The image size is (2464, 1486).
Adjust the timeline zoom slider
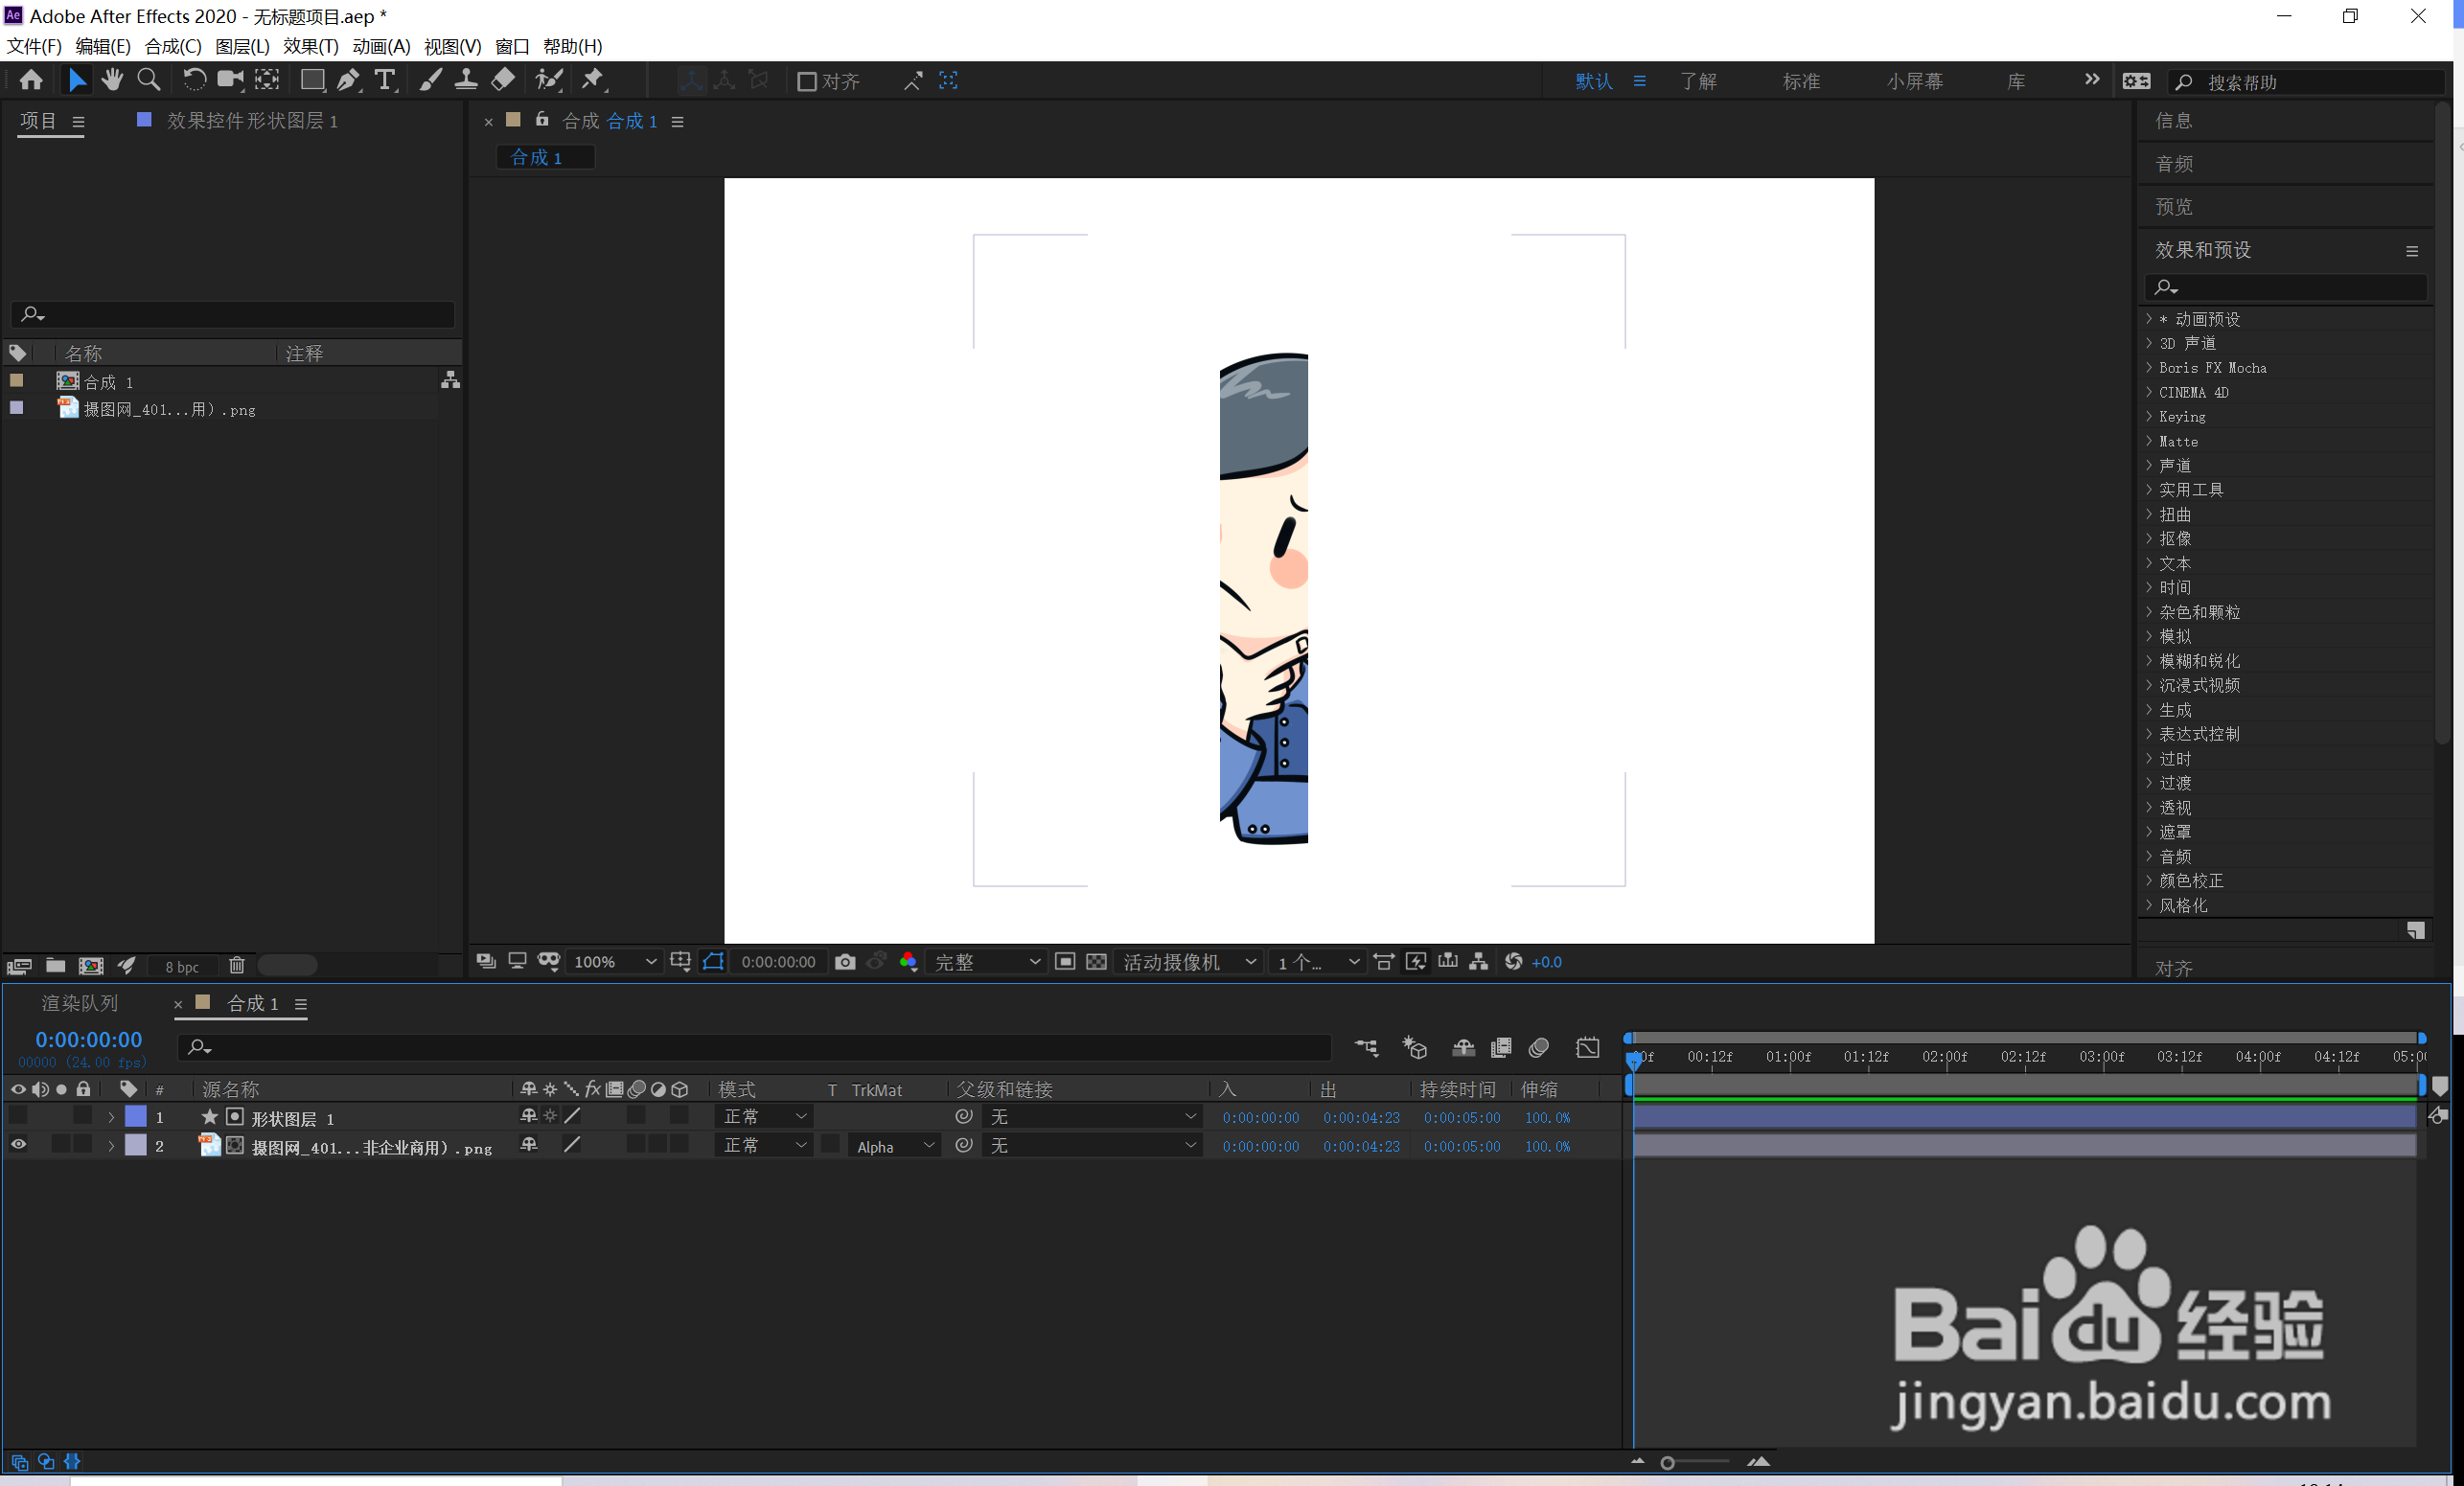coord(1697,1462)
